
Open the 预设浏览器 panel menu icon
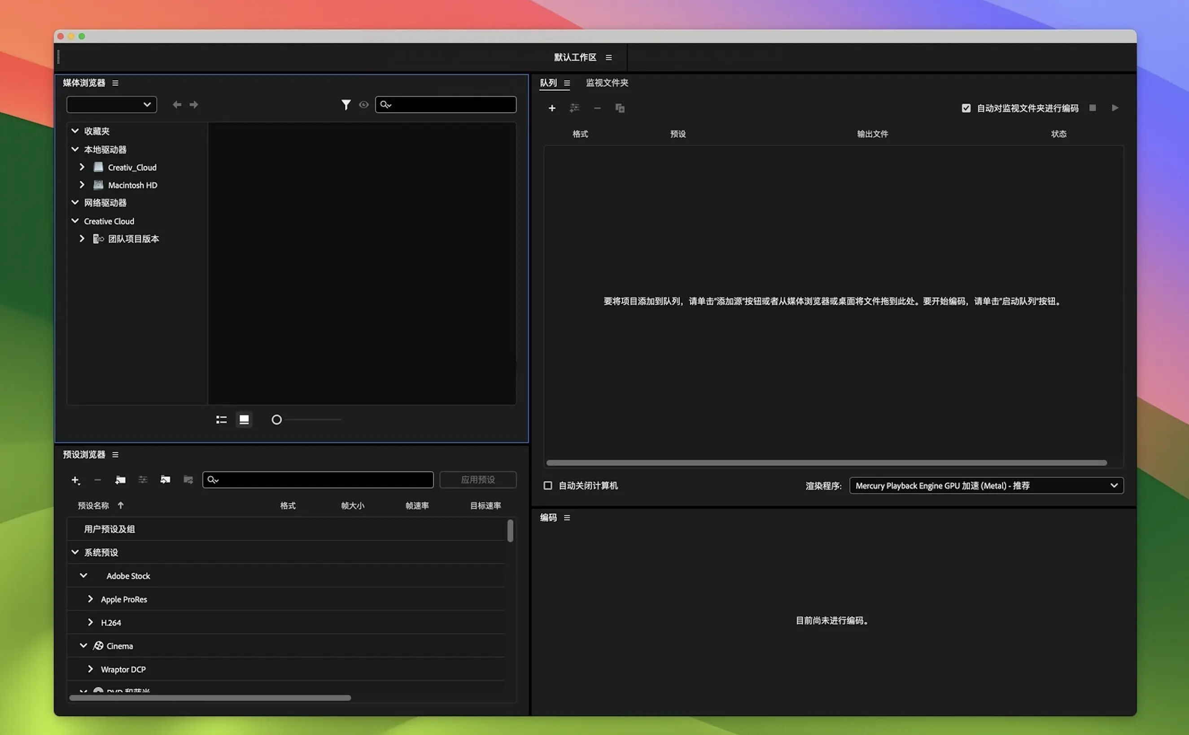115,455
